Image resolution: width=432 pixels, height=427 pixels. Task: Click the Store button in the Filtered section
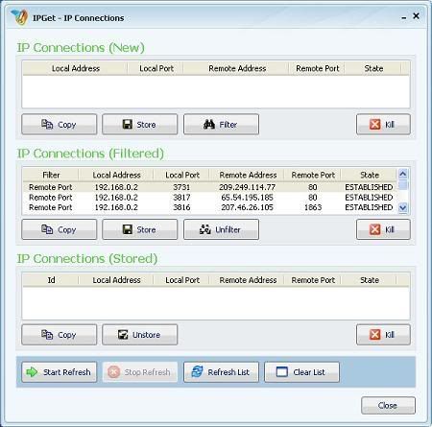tap(140, 229)
